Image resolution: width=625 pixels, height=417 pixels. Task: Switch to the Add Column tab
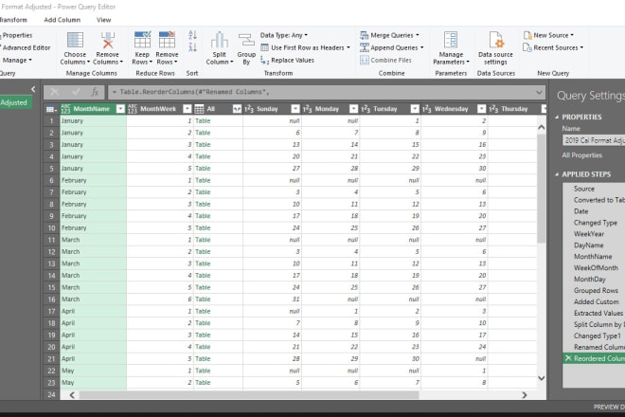(62, 20)
